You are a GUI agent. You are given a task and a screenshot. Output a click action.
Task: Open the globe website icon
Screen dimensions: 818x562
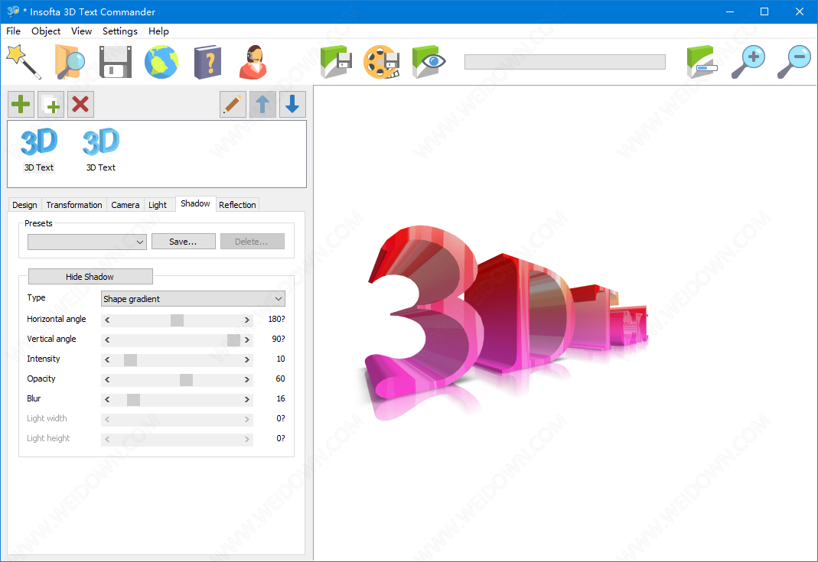[161, 62]
